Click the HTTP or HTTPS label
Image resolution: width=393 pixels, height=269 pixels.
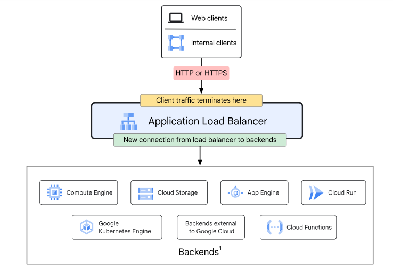201,73
